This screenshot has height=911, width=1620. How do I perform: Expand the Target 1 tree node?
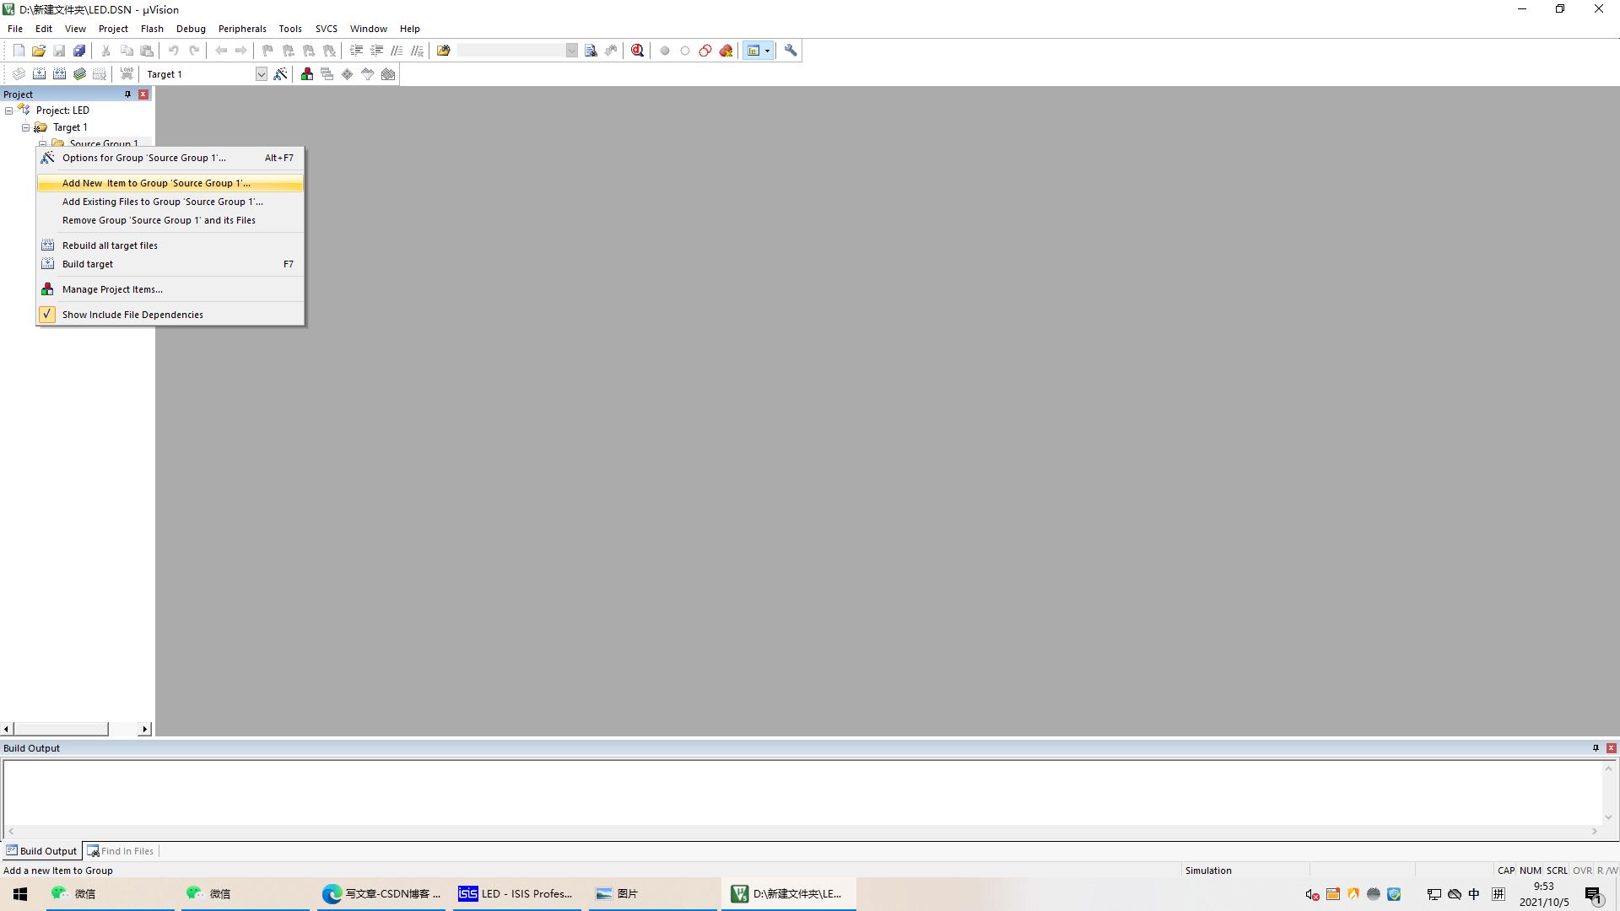(25, 127)
